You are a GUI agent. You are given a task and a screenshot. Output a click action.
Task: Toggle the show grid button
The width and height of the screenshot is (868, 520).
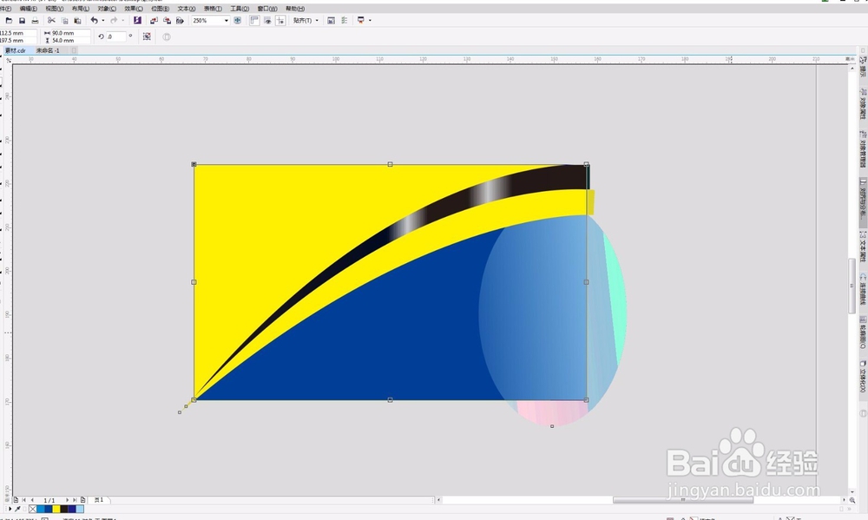(267, 21)
